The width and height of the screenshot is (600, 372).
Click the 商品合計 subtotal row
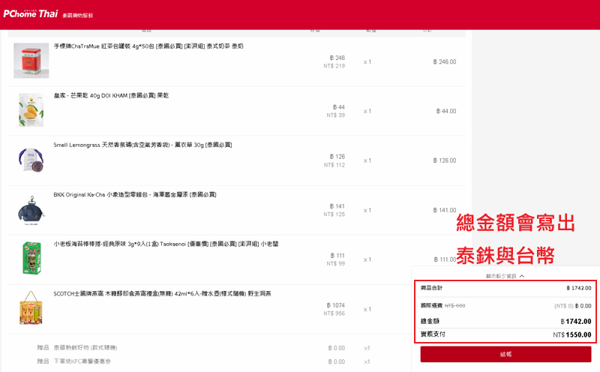[505, 288]
